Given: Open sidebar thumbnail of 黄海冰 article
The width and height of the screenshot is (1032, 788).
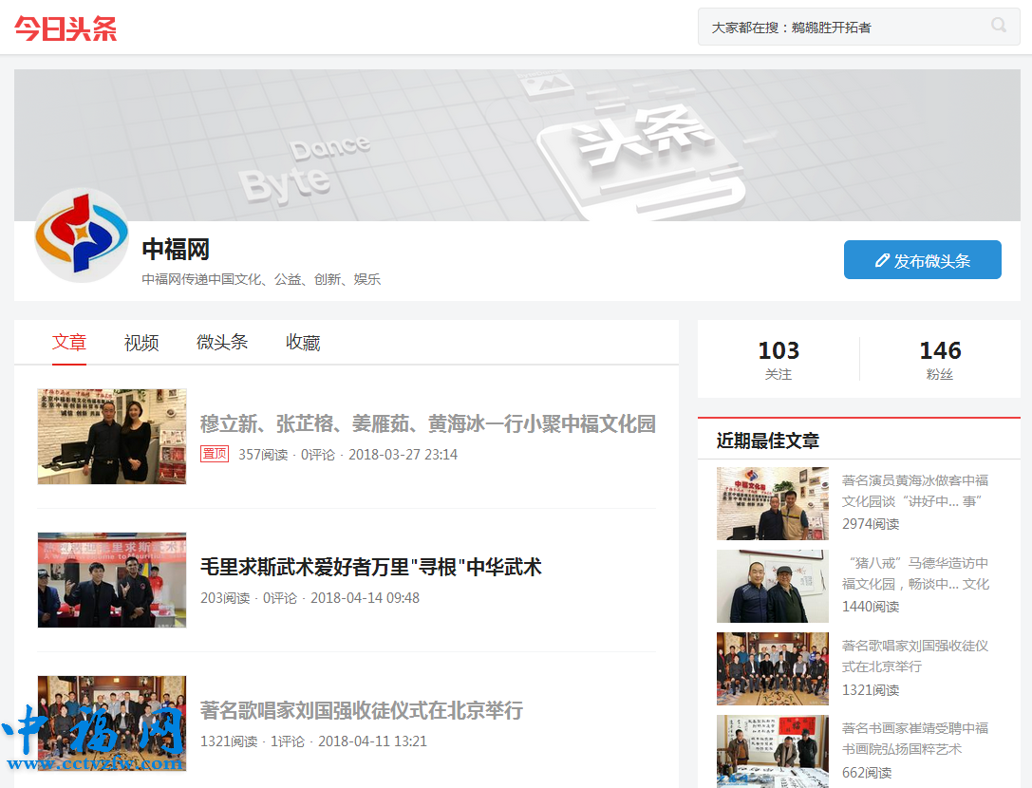Looking at the screenshot, I should point(773,503).
